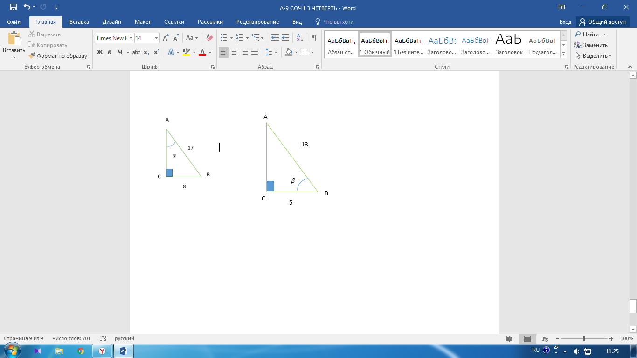Click the bulleted list icon

(224, 38)
